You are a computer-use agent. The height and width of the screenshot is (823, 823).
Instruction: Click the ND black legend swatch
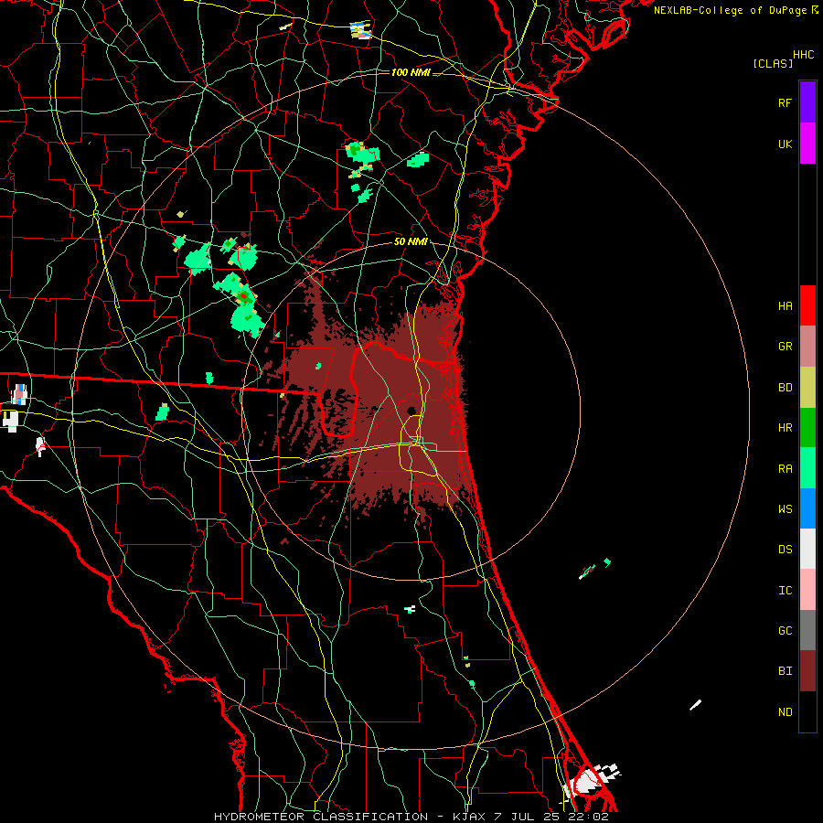(807, 711)
